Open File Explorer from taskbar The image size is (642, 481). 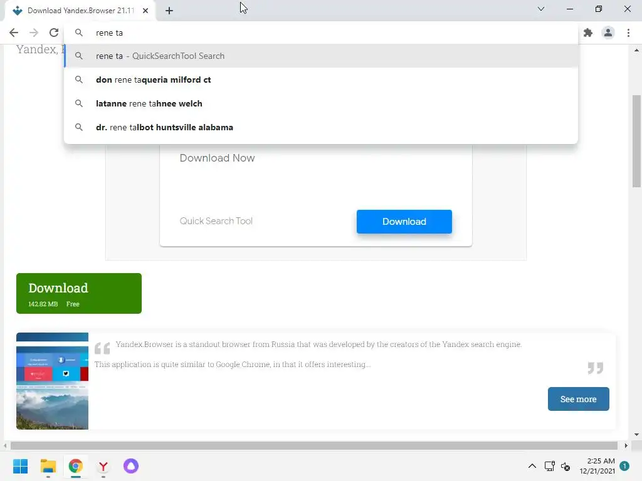click(x=48, y=466)
